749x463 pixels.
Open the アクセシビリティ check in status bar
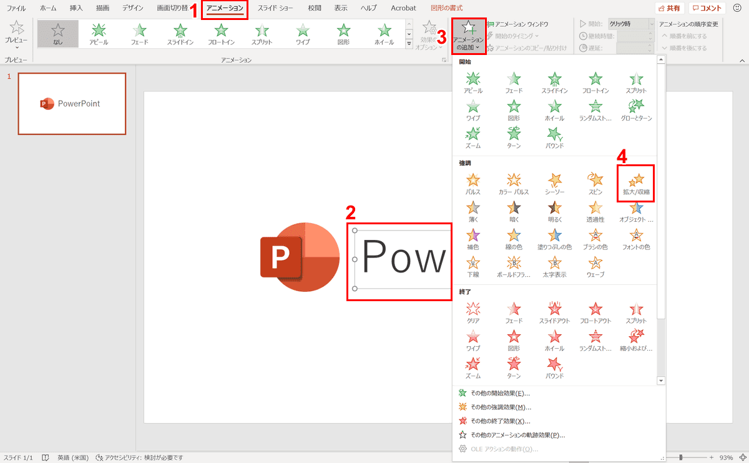(x=140, y=457)
